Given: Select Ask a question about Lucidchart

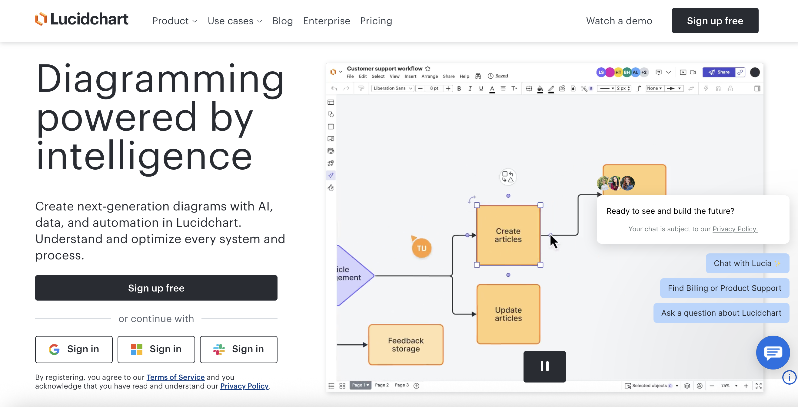Looking at the screenshot, I should pos(721,313).
